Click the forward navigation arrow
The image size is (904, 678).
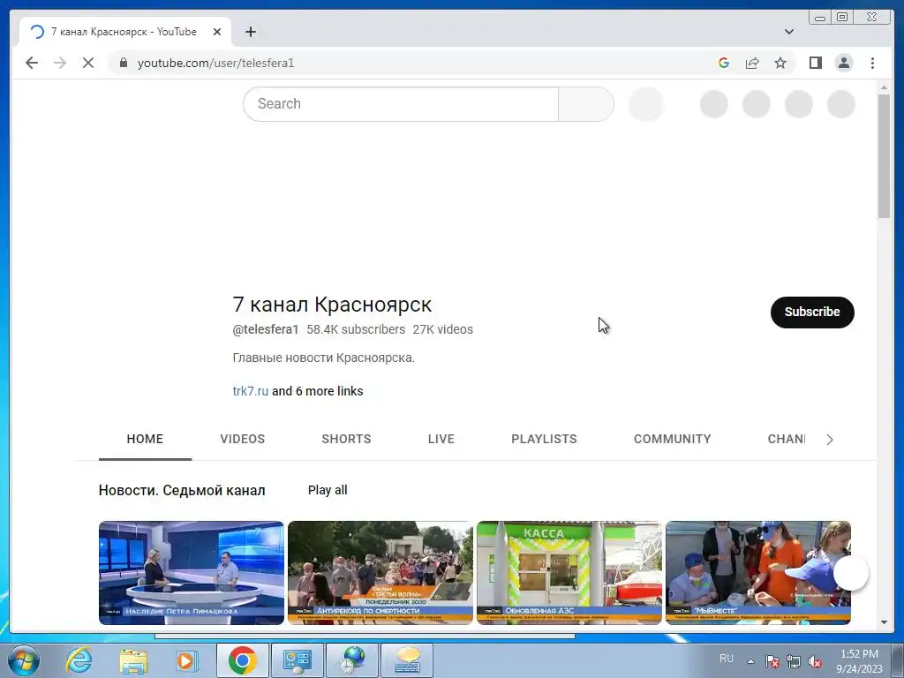[x=60, y=63]
